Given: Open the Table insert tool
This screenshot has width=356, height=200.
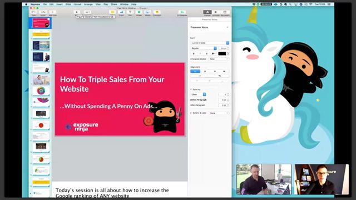Looking at the screenshot, I should [112, 12].
